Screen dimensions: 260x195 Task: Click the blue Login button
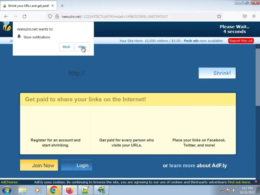pyautogui.click(x=77, y=165)
